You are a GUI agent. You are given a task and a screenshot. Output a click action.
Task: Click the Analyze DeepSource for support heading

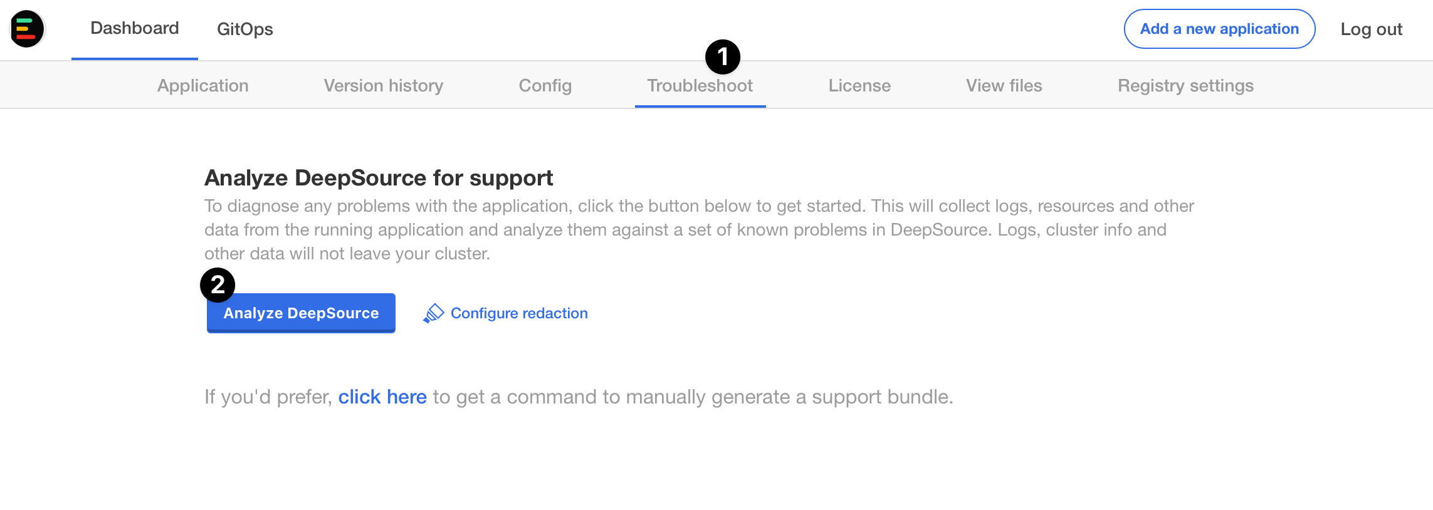(379, 178)
